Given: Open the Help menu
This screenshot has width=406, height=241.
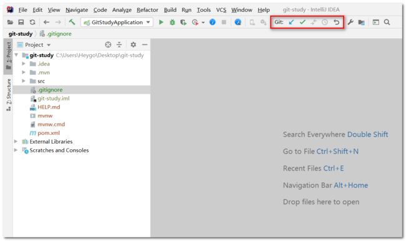Looking at the screenshot, I should pos(264,10).
